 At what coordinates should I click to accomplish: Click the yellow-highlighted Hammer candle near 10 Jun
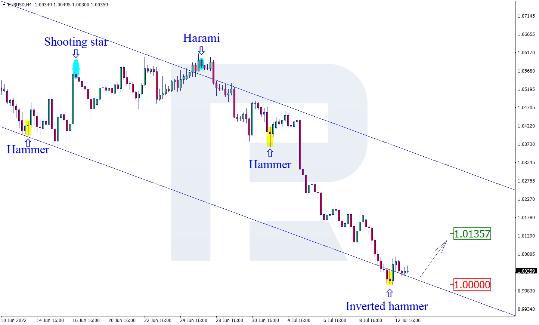click(28, 128)
